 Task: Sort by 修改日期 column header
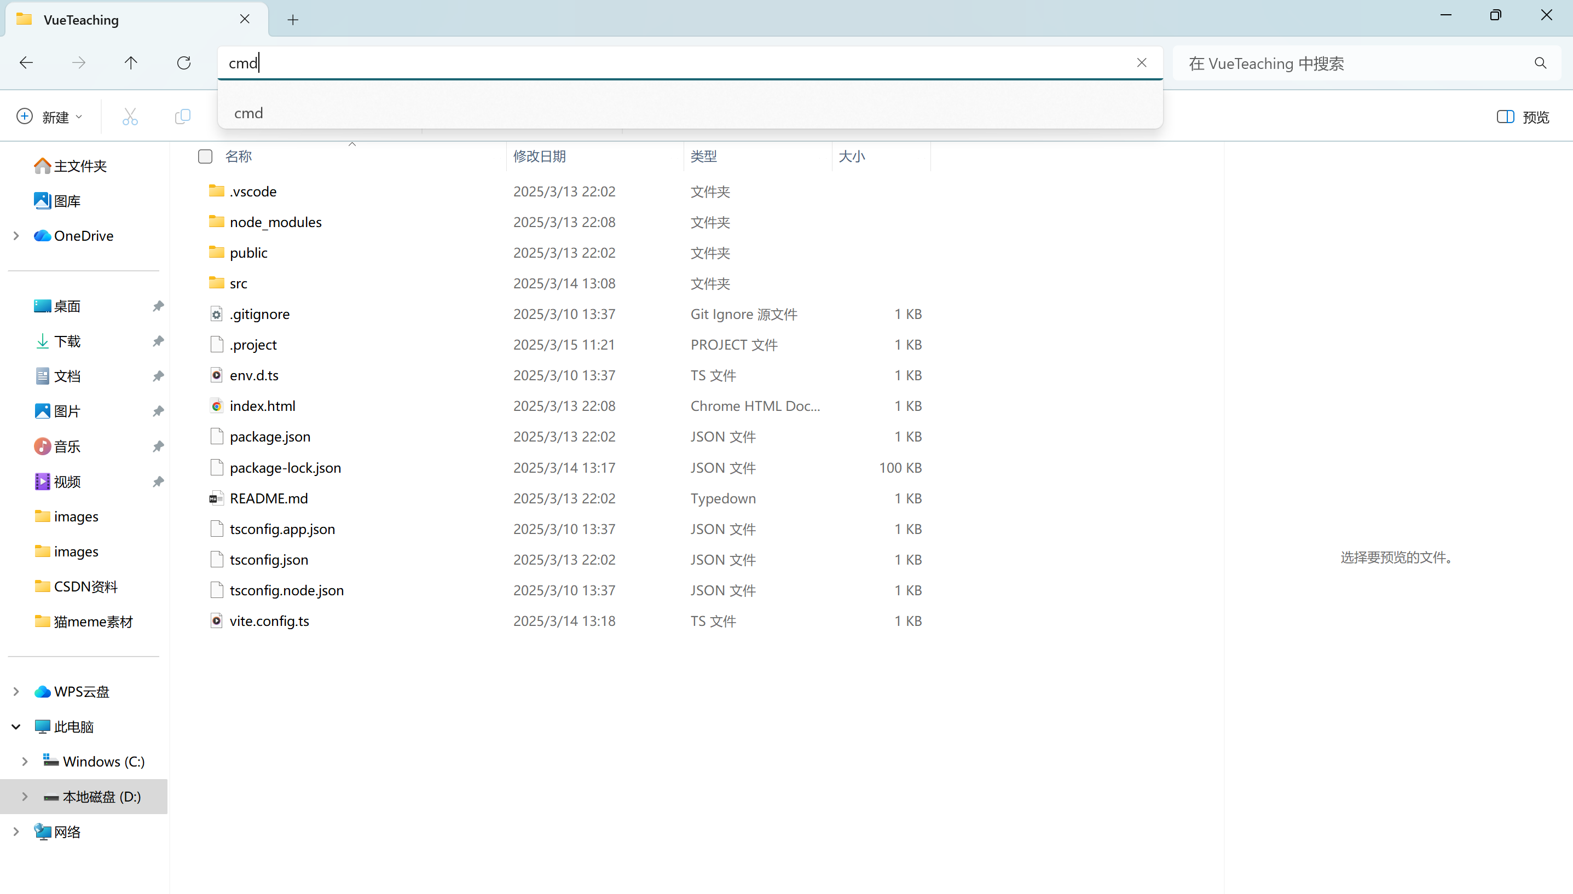[x=539, y=156]
